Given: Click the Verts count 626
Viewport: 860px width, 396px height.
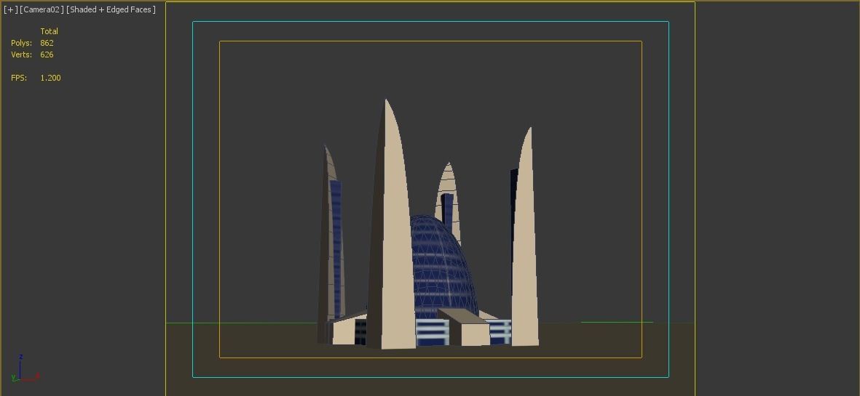Looking at the screenshot, I should coord(47,54).
